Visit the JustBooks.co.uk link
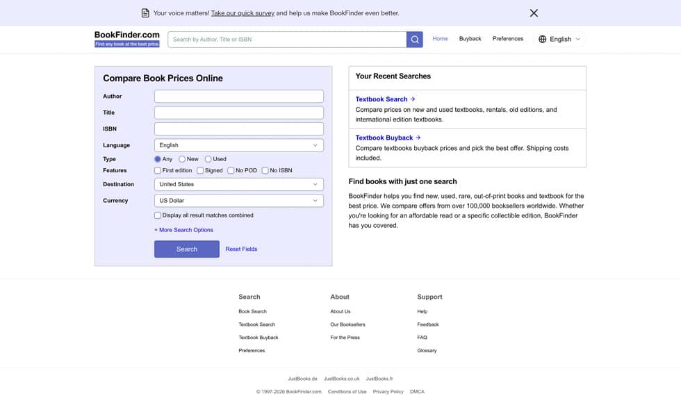 tap(341, 379)
